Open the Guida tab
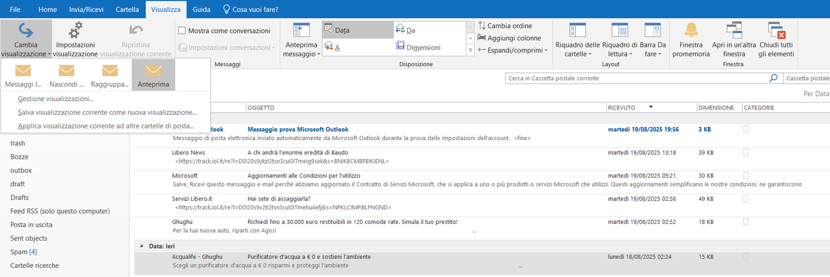This screenshot has height=277, width=830. pyautogui.click(x=202, y=9)
